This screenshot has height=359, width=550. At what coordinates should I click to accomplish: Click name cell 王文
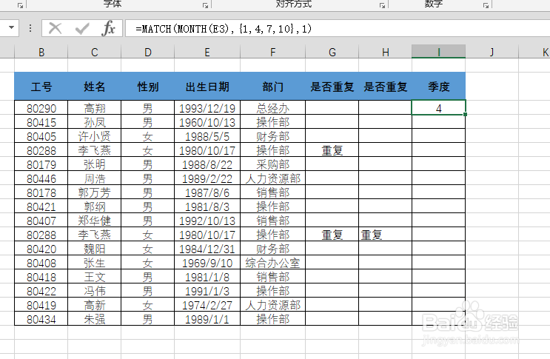[x=94, y=277]
